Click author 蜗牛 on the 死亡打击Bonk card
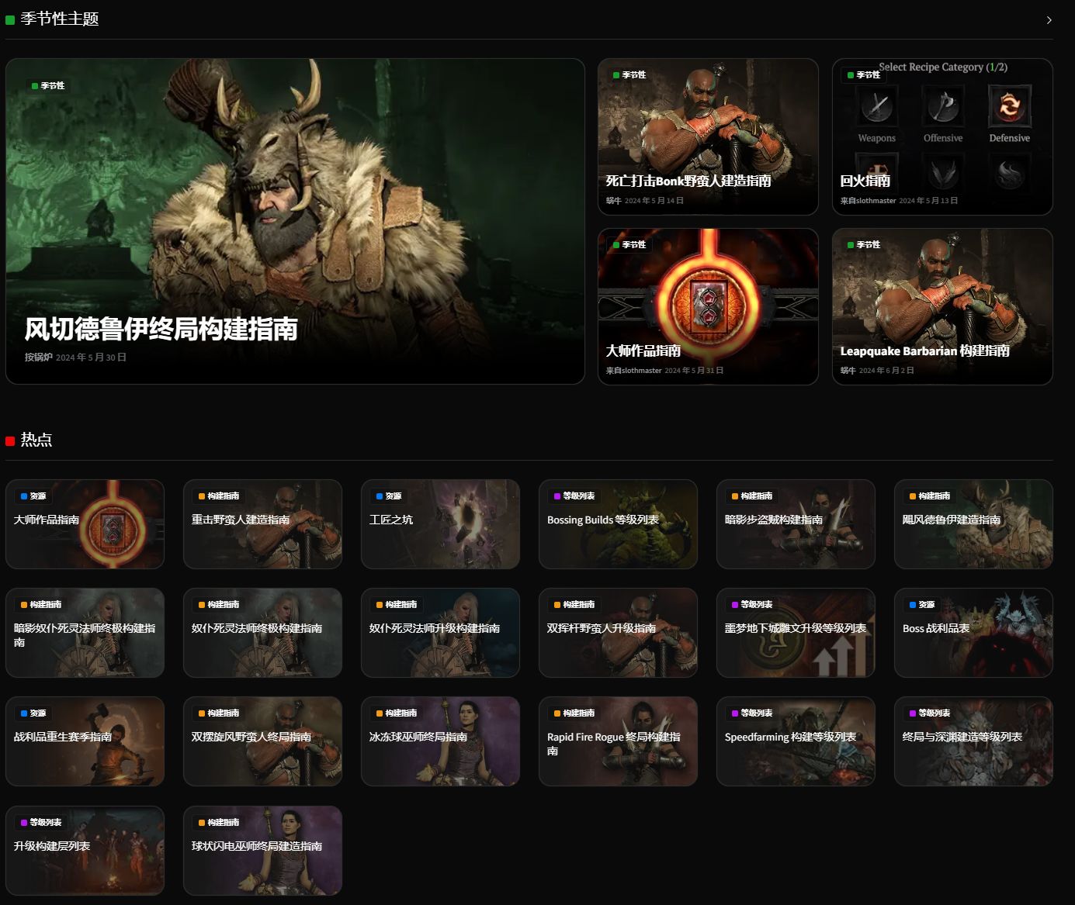 [x=613, y=201]
